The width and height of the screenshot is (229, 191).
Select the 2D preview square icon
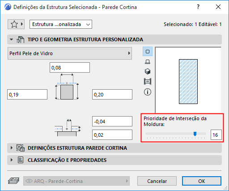click(148, 52)
